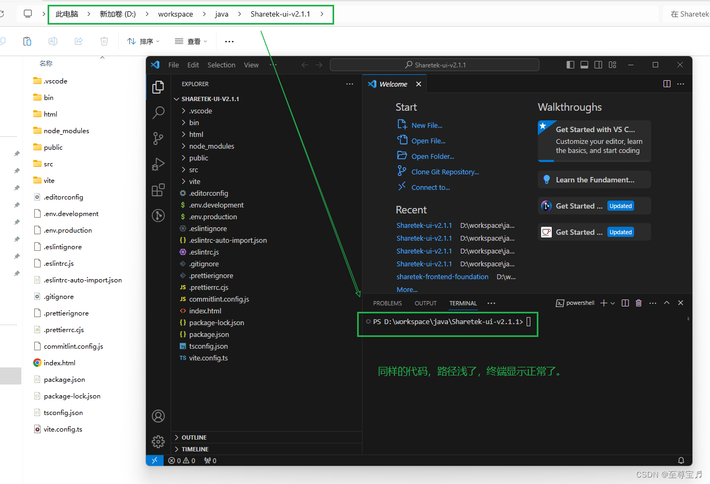Go forward in VS Code navigation
710x484 pixels.
point(319,65)
